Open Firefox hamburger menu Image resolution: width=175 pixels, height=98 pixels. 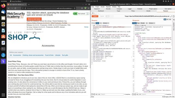89,8
